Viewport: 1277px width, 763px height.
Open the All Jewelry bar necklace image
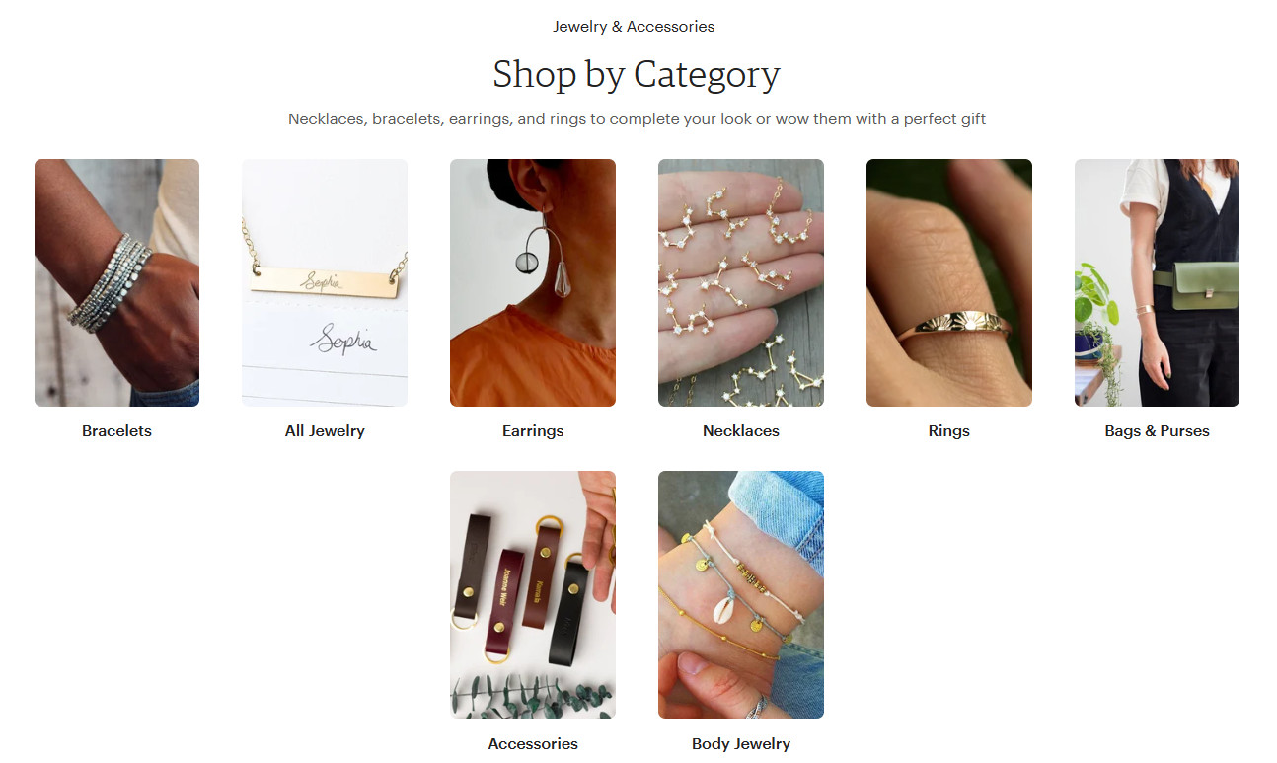click(x=325, y=282)
